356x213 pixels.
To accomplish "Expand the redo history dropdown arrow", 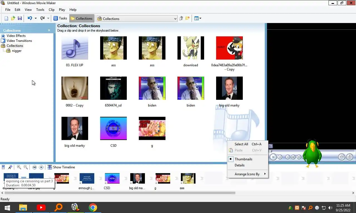I will coord(48,19).
